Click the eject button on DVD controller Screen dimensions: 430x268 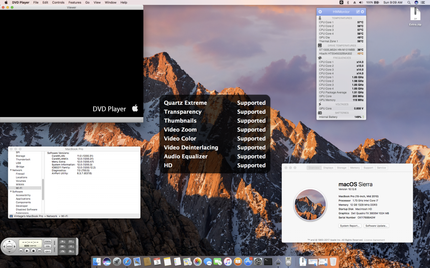click(48, 251)
